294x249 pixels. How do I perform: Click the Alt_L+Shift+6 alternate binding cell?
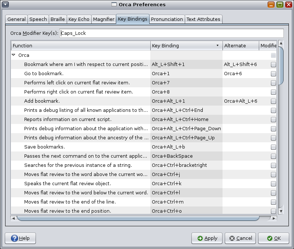(240, 65)
